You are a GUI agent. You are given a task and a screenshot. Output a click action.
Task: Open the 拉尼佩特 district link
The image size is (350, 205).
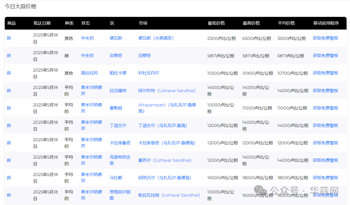(x=118, y=91)
